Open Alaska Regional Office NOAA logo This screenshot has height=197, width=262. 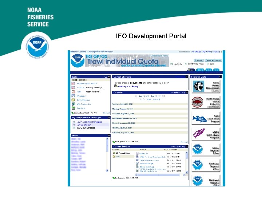(197, 149)
